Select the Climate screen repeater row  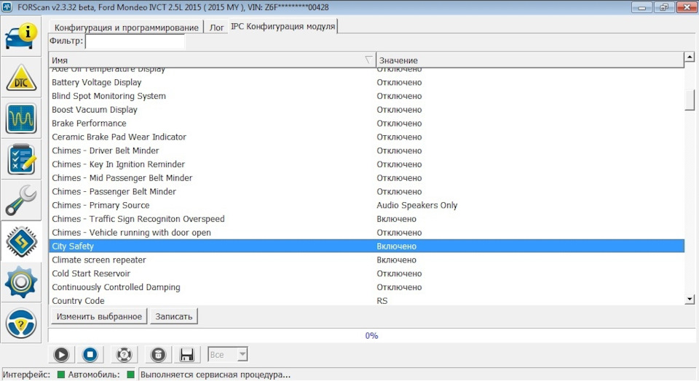coord(366,260)
